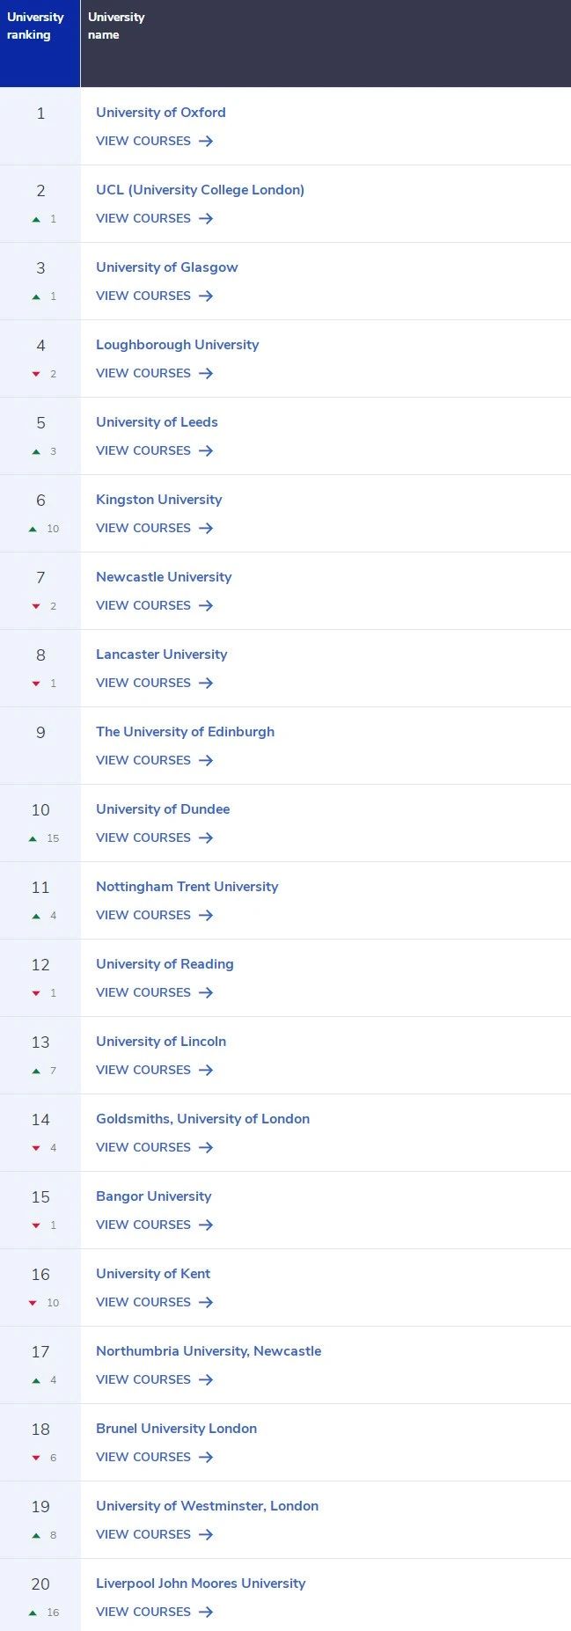Screen dimensions: 571x1631
Task: Click the green up triangle at rank 6
Action: (33, 529)
